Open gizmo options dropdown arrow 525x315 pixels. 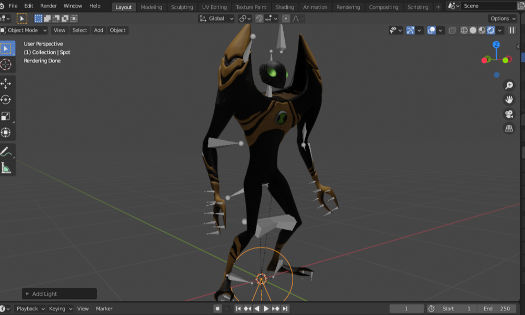[x=419, y=30]
